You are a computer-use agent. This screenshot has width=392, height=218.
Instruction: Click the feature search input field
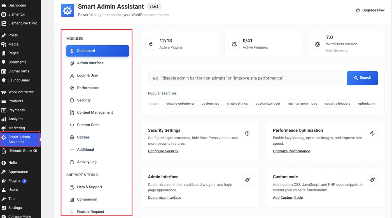pos(246,78)
